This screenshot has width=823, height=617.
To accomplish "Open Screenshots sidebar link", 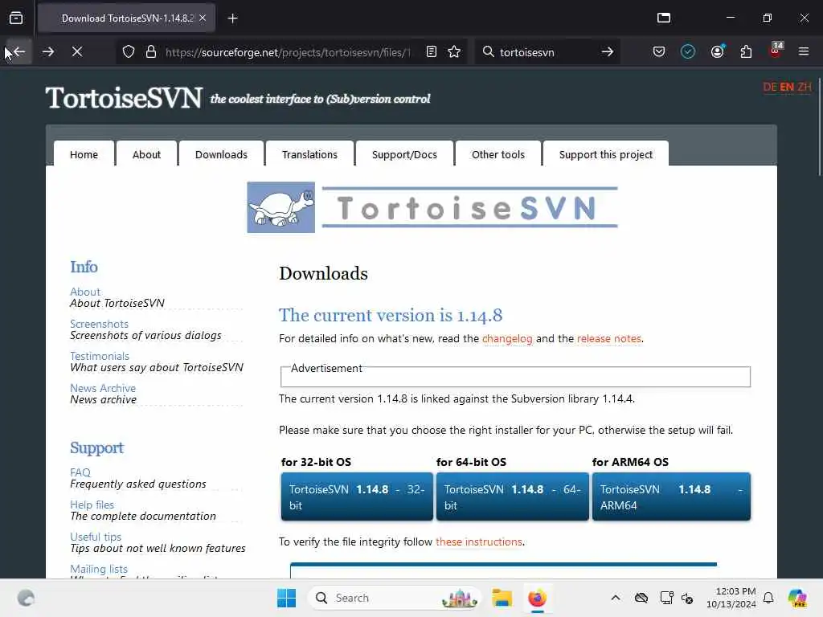I will click(x=99, y=324).
